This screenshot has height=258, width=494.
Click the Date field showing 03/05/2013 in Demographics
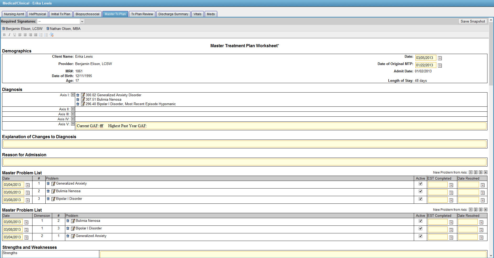[426, 58]
